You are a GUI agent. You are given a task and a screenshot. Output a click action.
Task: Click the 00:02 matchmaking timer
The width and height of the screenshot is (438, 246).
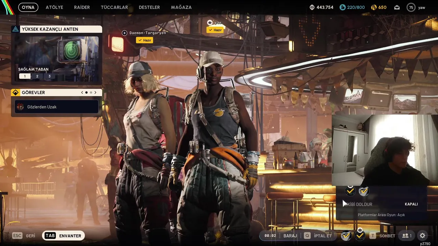[x=270, y=236]
